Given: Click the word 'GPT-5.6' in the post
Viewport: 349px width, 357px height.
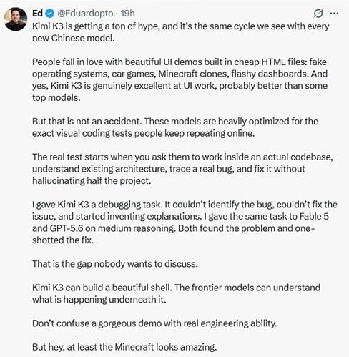Looking at the screenshot, I should [67, 228].
